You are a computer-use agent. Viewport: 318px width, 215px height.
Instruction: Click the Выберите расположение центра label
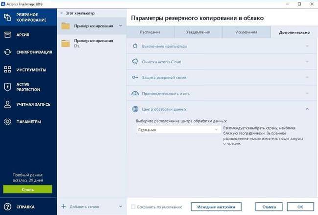(x=182, y=121)
